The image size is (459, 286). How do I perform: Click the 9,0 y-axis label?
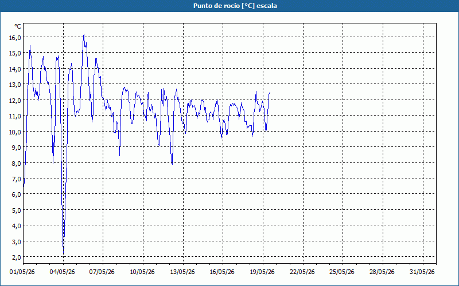pyautogui.click(x=17, y=148)
